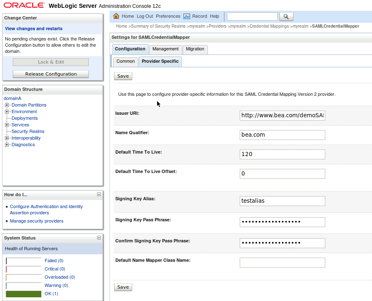Viewport: 372px width, 301px height.
Task: Switch to the Management tab
Action: click(x=165, y=49)
